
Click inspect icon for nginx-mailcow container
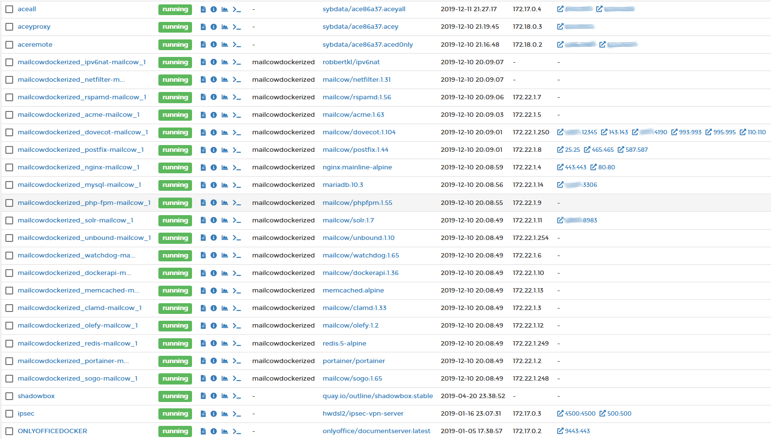point(213,167)
